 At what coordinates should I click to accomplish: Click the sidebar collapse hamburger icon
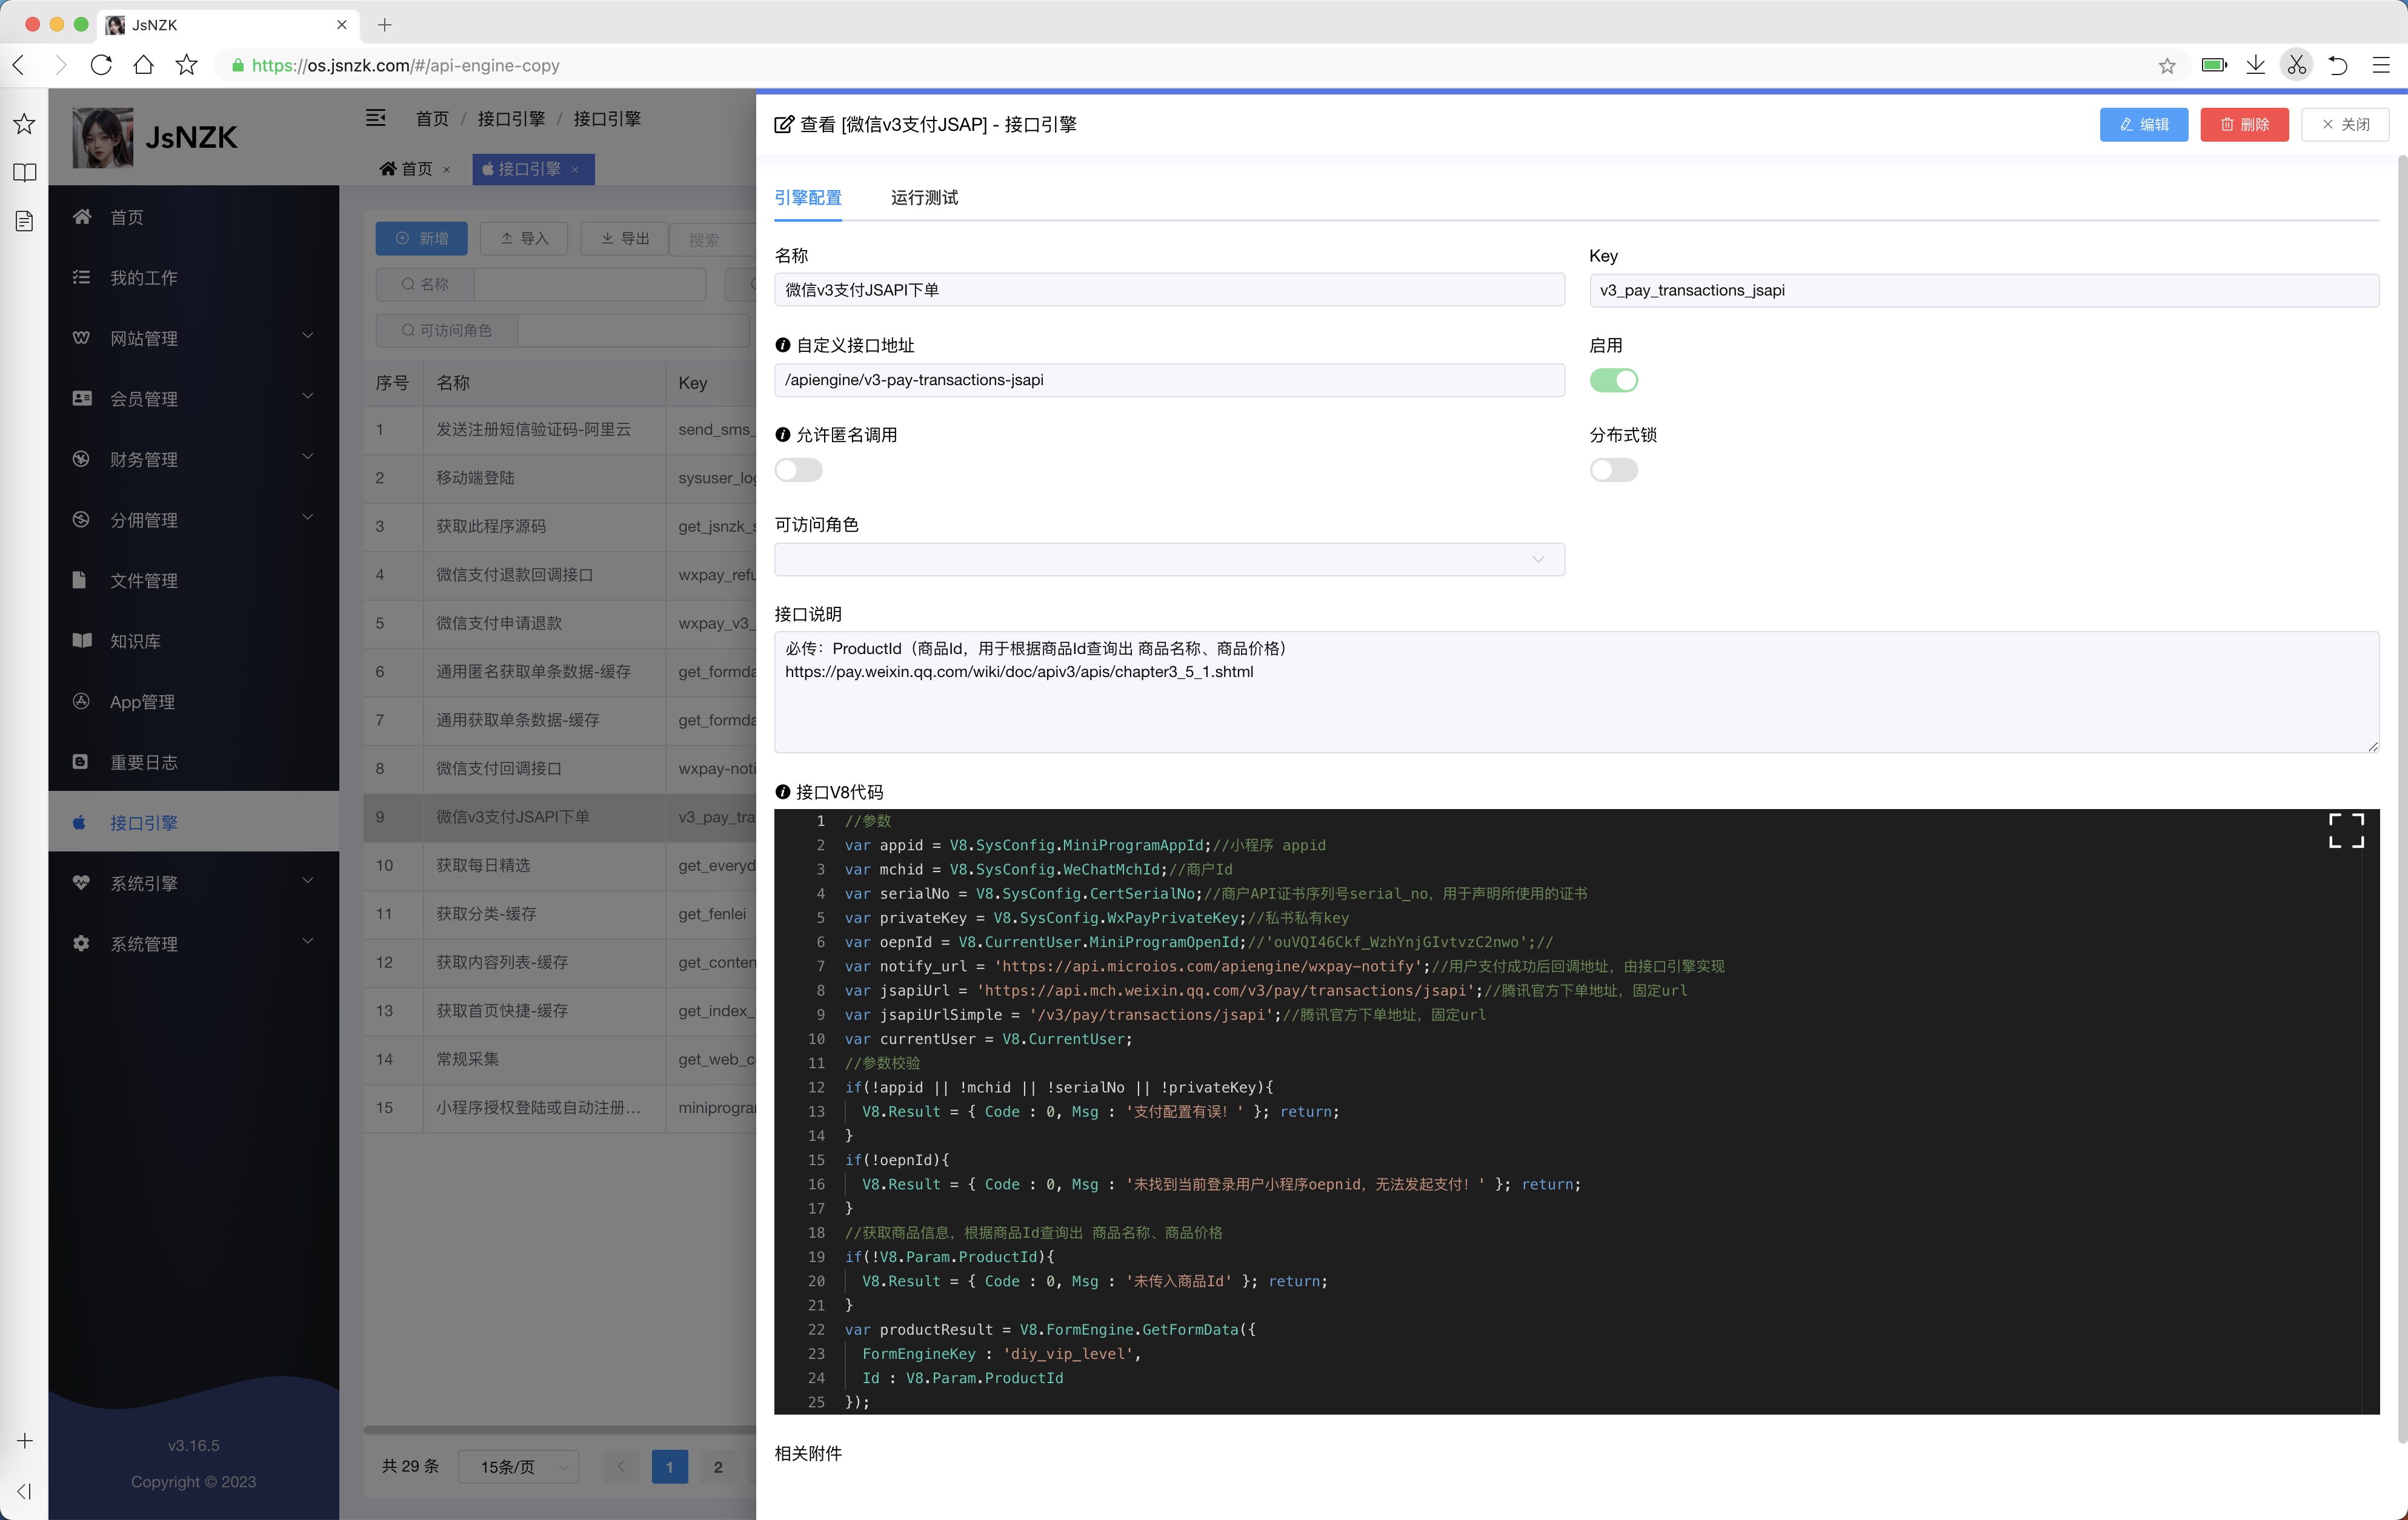tap(376, 118)
